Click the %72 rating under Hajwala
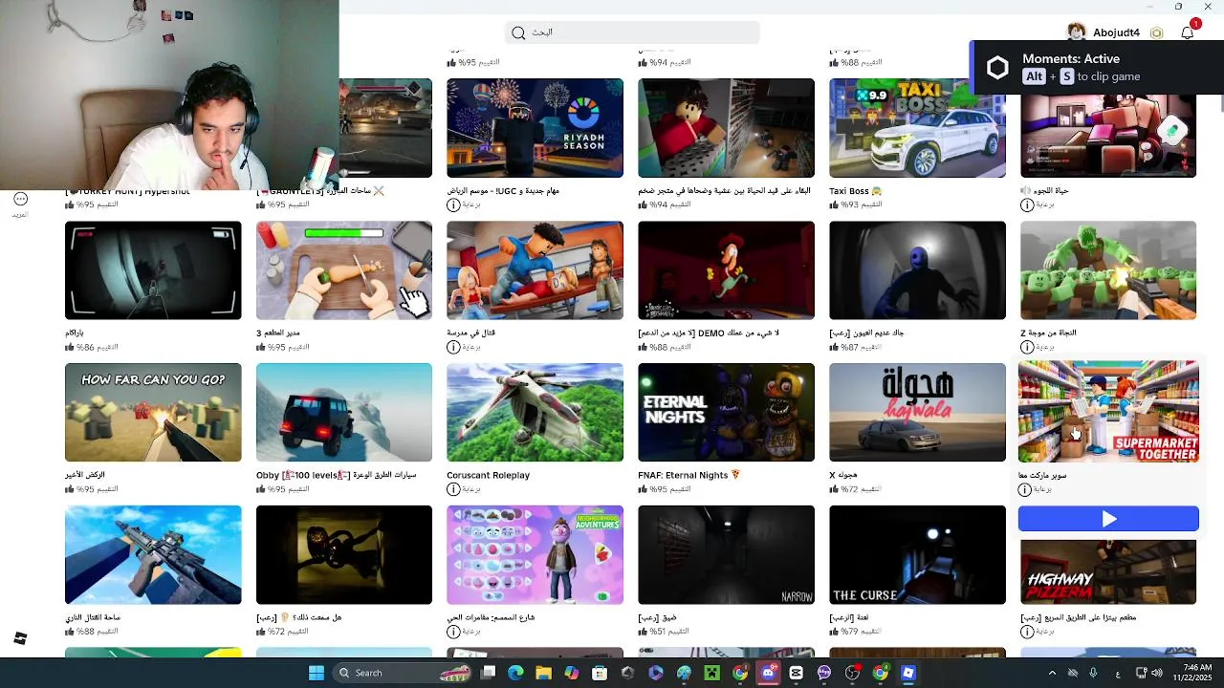 pos(856,489)
